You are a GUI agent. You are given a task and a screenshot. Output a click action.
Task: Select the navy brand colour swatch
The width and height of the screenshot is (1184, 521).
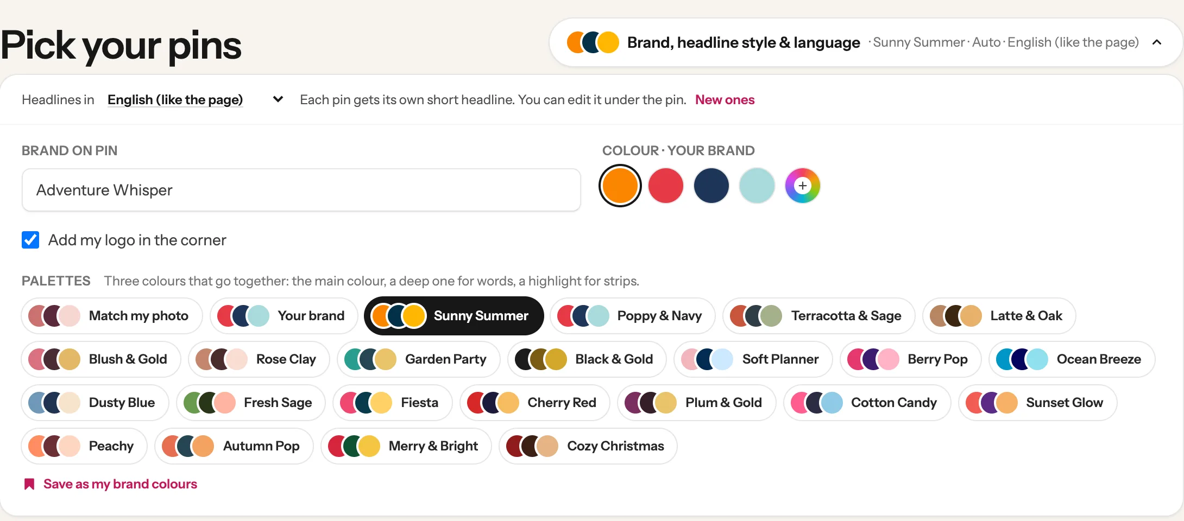[x=711, y=186]
